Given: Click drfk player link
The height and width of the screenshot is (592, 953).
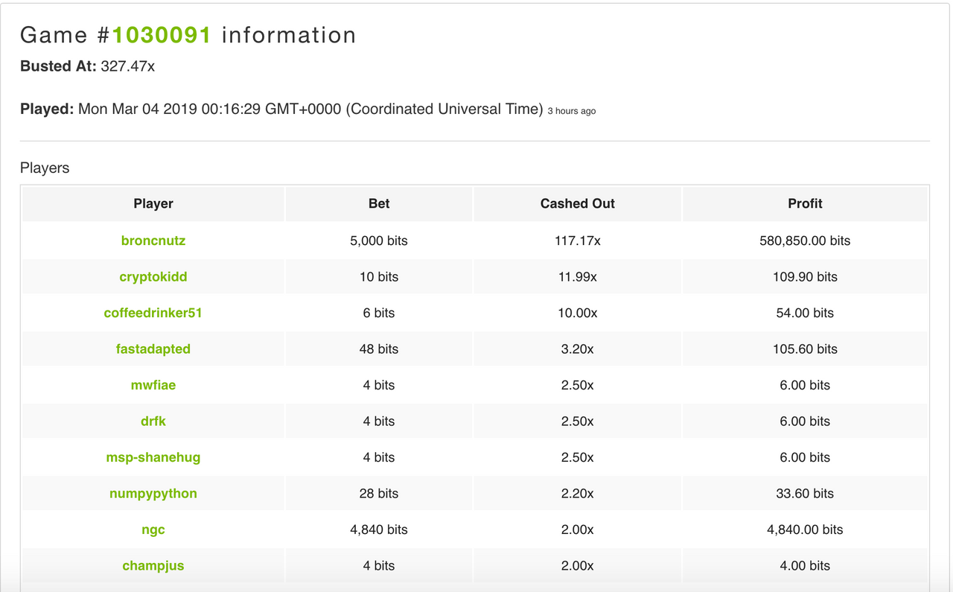Looking at the screenshot, I should [153, 421].
